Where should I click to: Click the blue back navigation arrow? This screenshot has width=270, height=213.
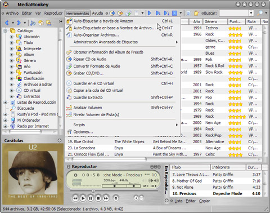pos(7,23)
